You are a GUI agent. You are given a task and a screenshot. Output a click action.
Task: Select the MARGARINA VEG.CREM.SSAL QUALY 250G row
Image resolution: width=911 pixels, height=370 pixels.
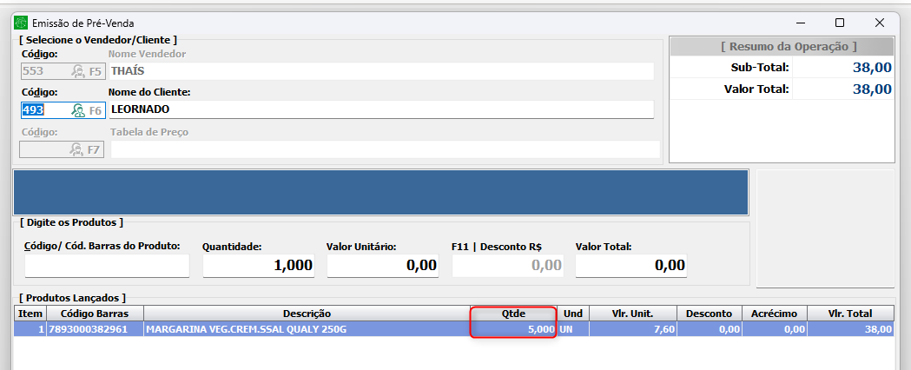308,330
